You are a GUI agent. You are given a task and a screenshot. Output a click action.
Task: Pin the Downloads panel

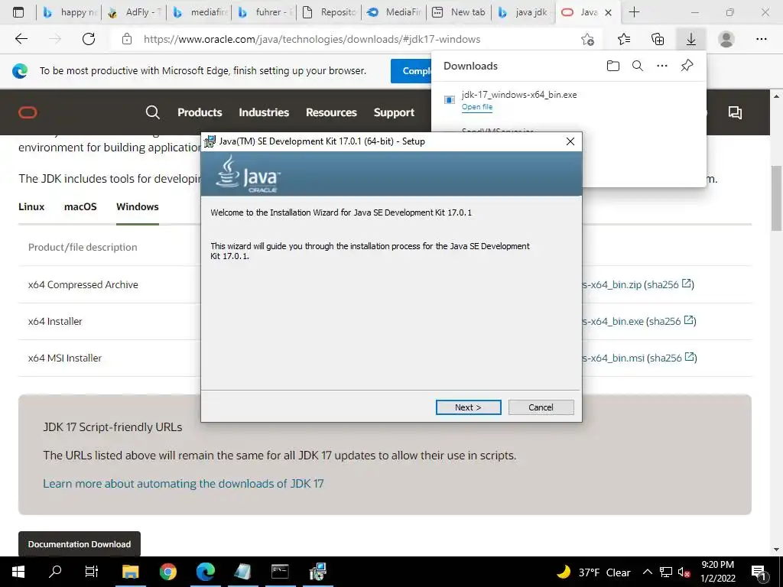tap(687, 66)
